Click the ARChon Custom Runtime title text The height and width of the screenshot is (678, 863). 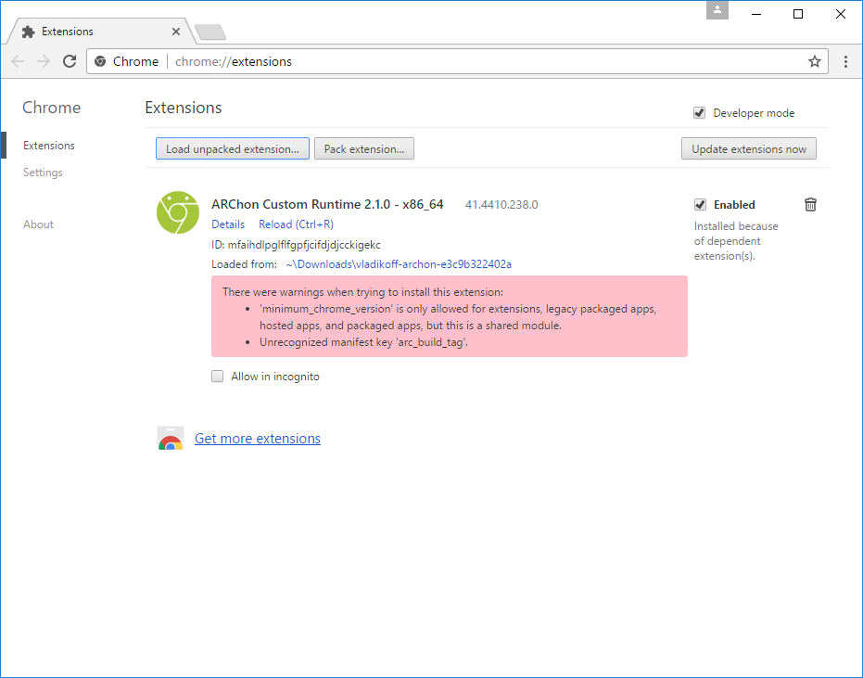pyautogui.click(x=327, y=204)
